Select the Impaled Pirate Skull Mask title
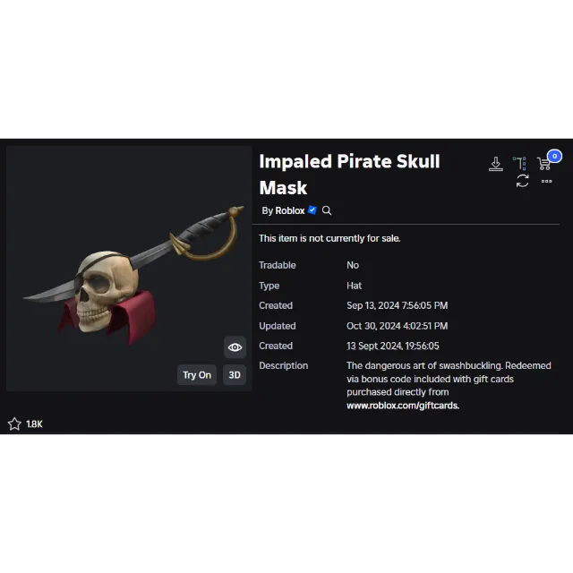This screenshot has width=573, height=573. [x=349, y=175]
